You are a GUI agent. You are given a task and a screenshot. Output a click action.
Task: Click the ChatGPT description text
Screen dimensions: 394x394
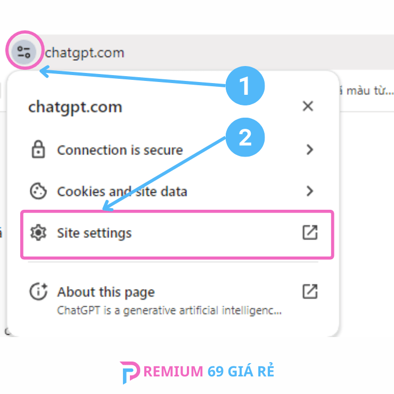[169, 310]
